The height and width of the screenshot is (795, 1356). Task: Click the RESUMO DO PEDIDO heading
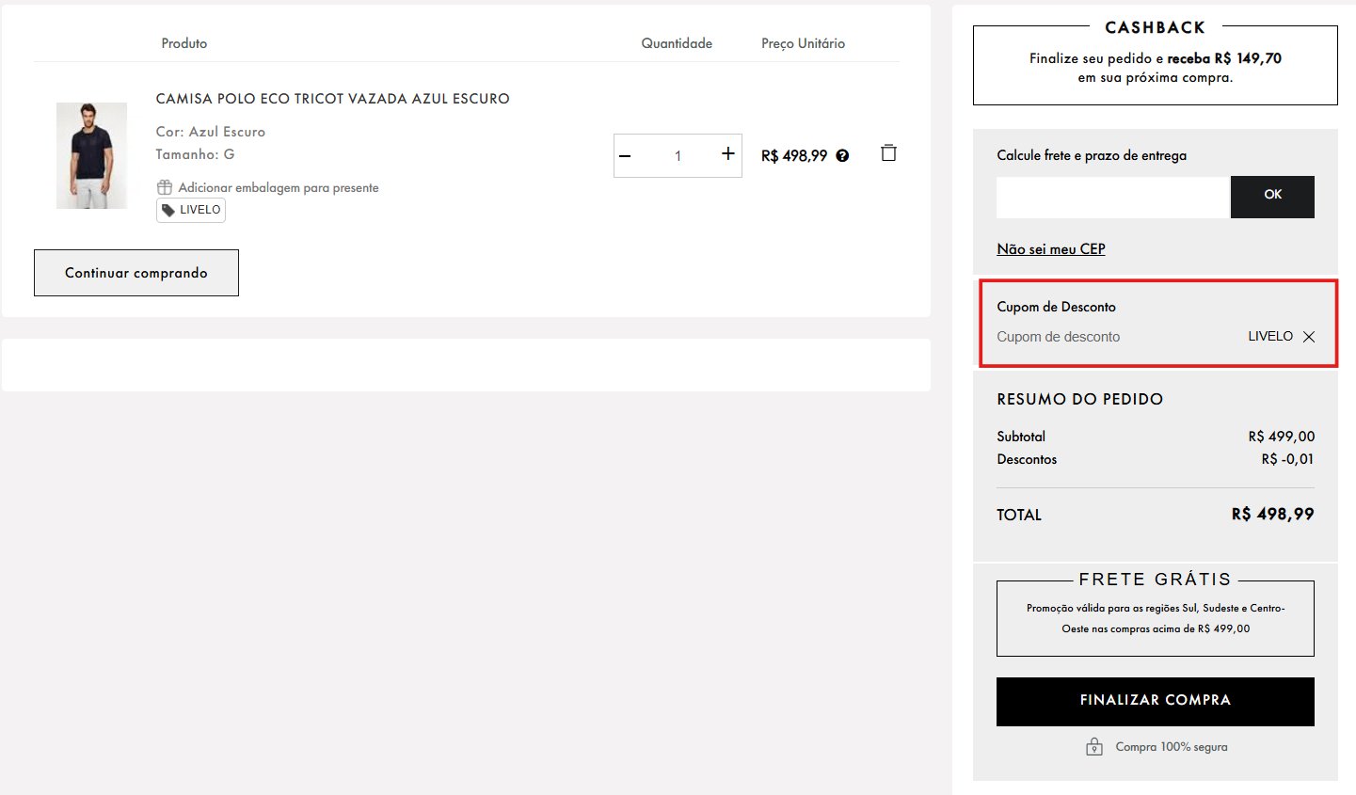1080,399
